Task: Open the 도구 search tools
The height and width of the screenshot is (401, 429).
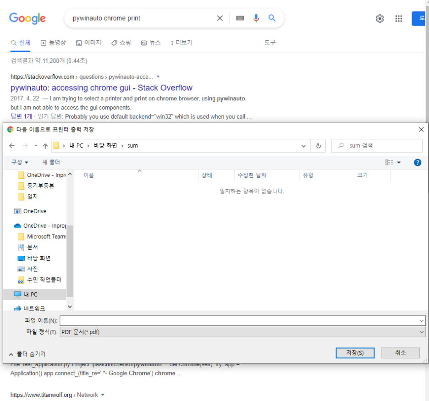Action: coord(270,43)
